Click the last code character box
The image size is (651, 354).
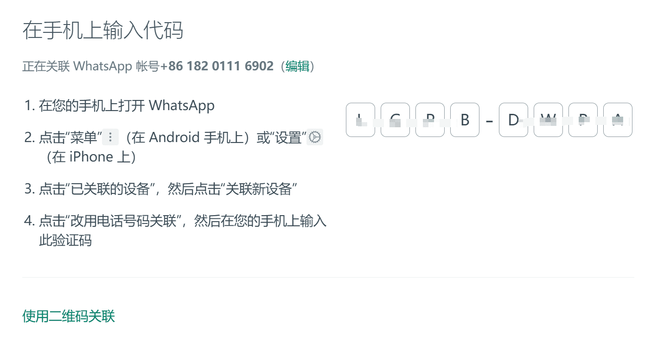618,120
